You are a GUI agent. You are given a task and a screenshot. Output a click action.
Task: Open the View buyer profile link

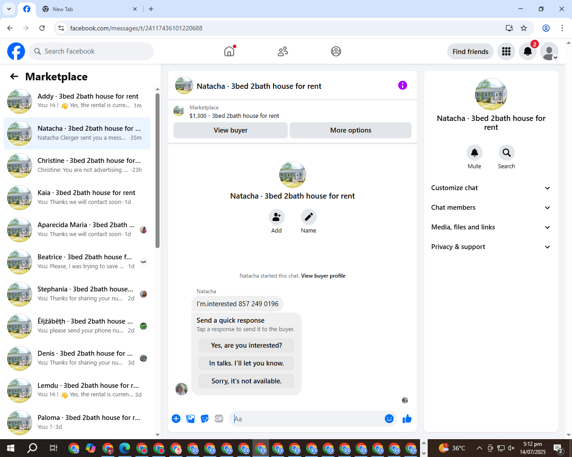[323, 276]
